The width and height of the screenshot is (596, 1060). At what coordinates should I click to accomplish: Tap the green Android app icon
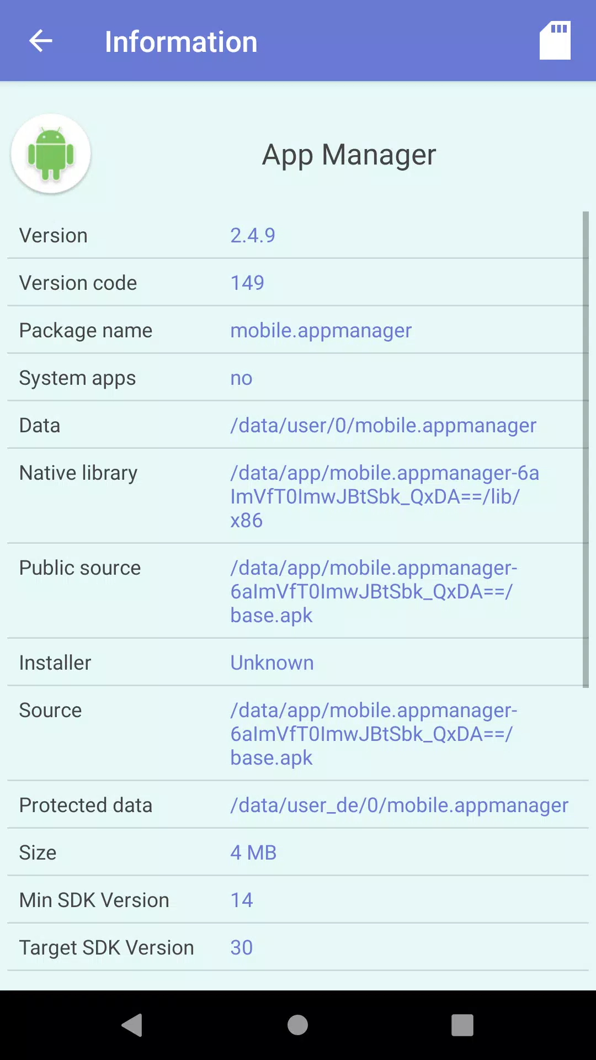pos(51,154)
